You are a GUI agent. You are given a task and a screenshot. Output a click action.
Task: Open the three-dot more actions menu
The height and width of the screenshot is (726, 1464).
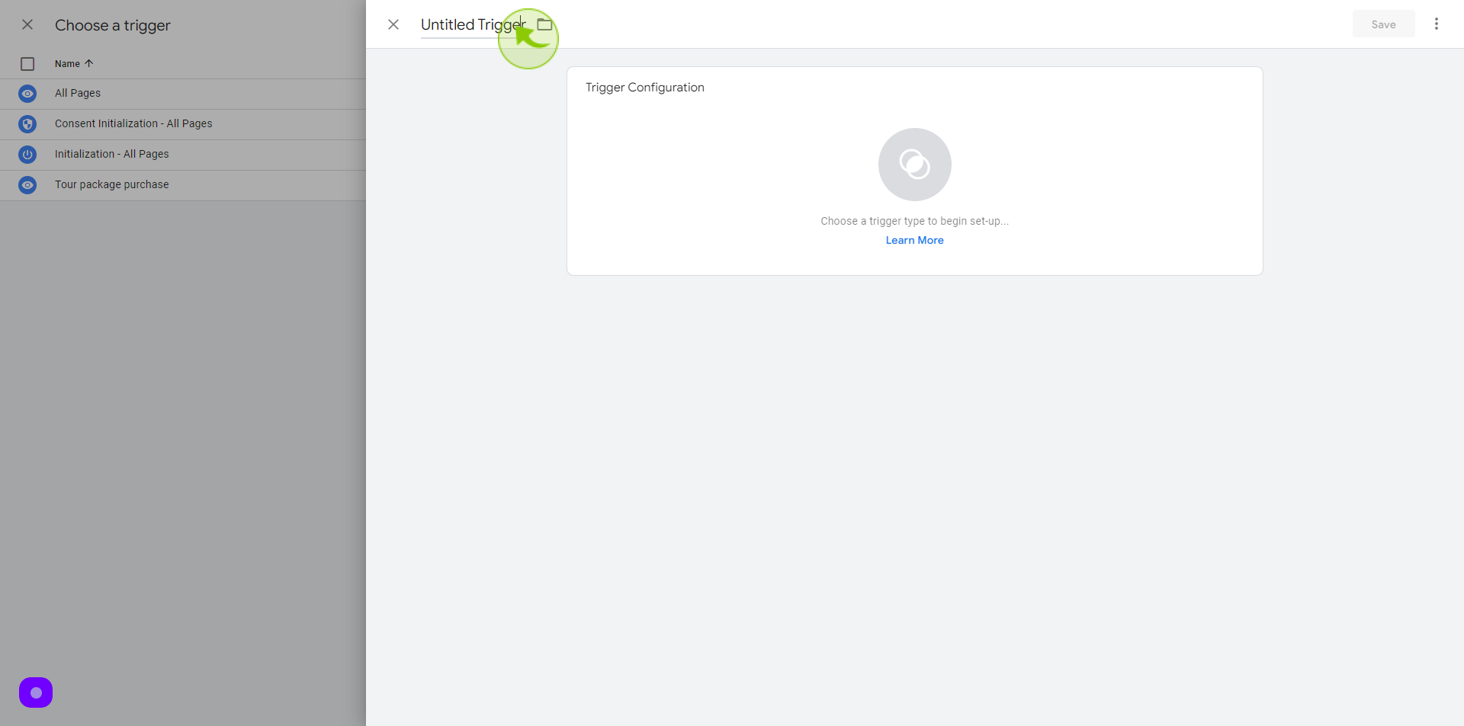tap(1436, 24)
